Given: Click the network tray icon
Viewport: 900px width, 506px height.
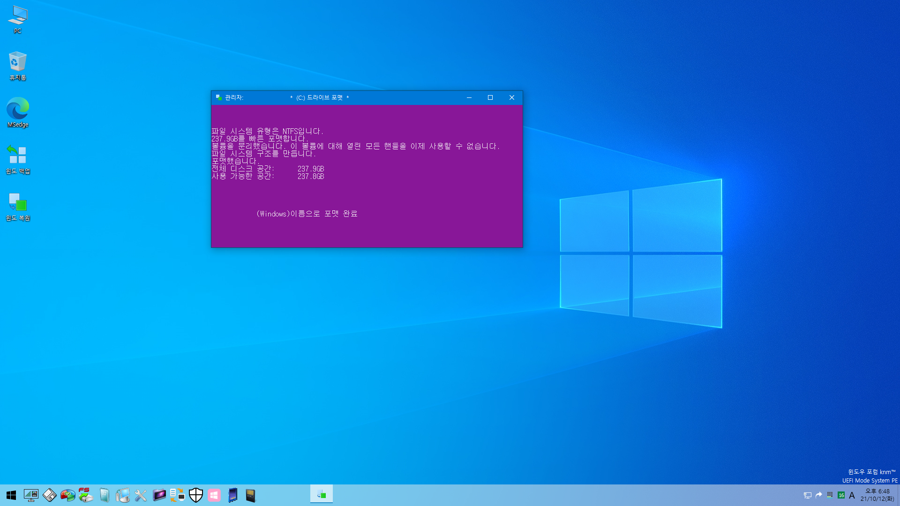Looking at the screenshot, I should 808,495.
